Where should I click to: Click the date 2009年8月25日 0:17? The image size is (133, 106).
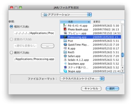coord(106,49)
